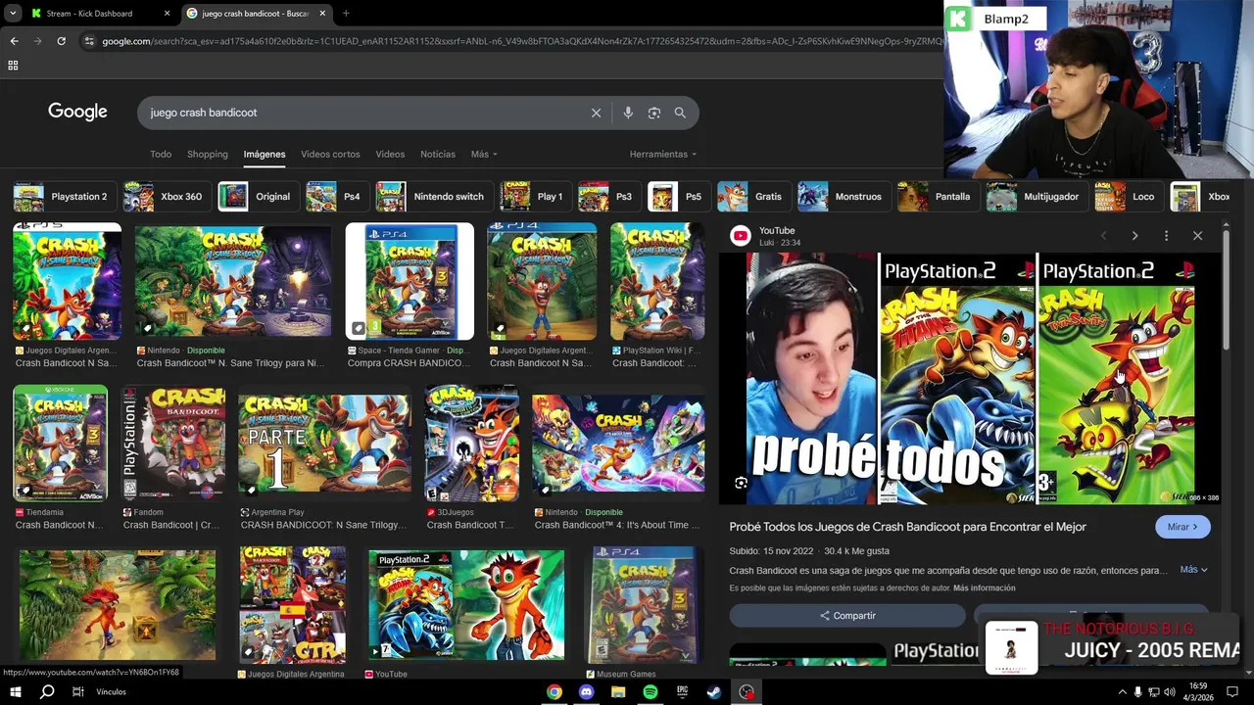The height and width of the screenshot is (705, 1254).
Task: Open Windows search from the taskbar
Action: pos(47,692)
